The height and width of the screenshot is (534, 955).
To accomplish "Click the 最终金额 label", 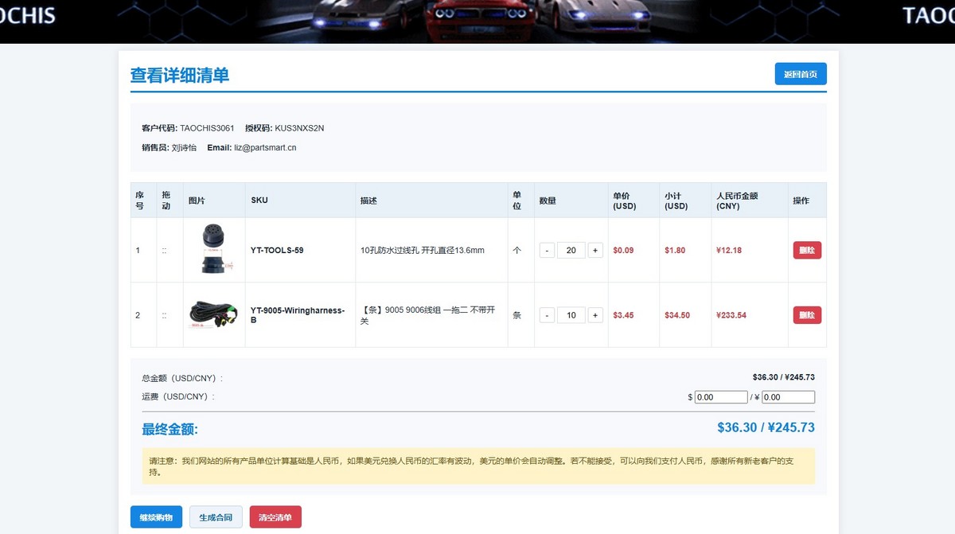I will [170, 430].
